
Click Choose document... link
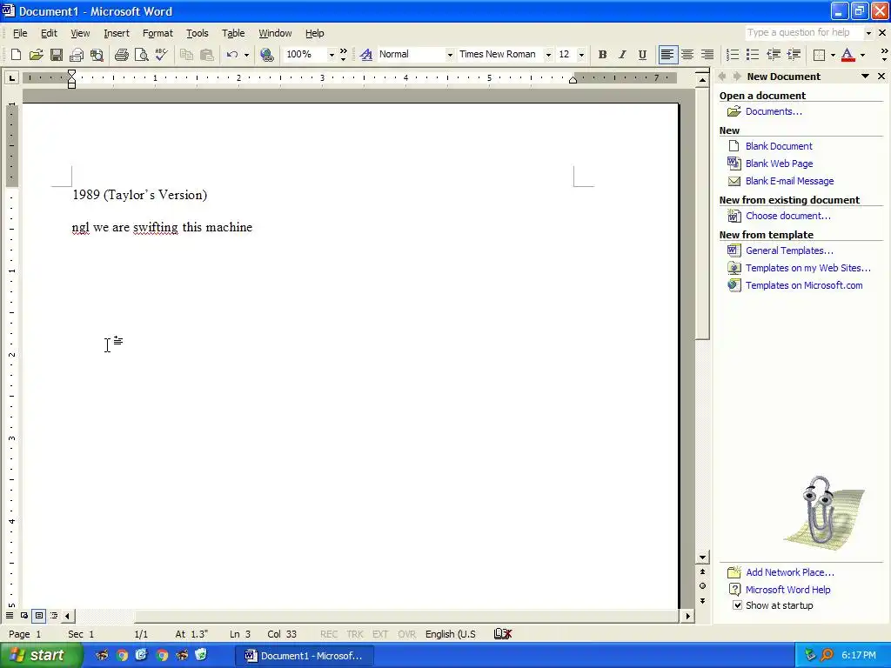pos(787,216)
